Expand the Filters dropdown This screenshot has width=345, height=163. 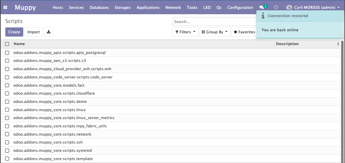(185, 32)
